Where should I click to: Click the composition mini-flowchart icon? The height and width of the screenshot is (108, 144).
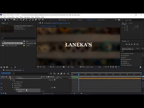click(51, 73)
